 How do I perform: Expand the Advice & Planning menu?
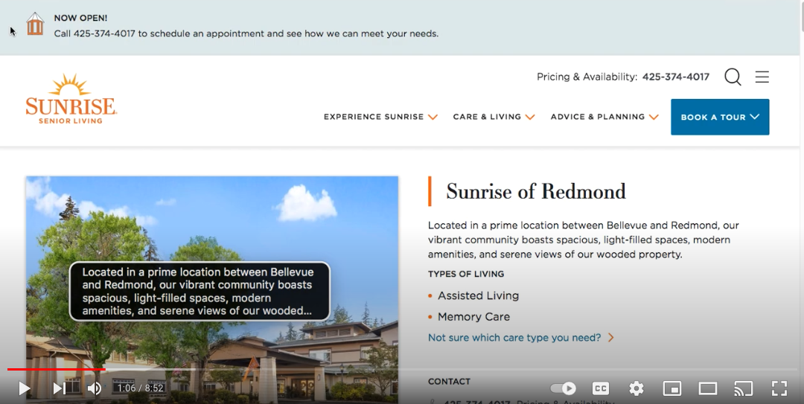pos(604,117)
